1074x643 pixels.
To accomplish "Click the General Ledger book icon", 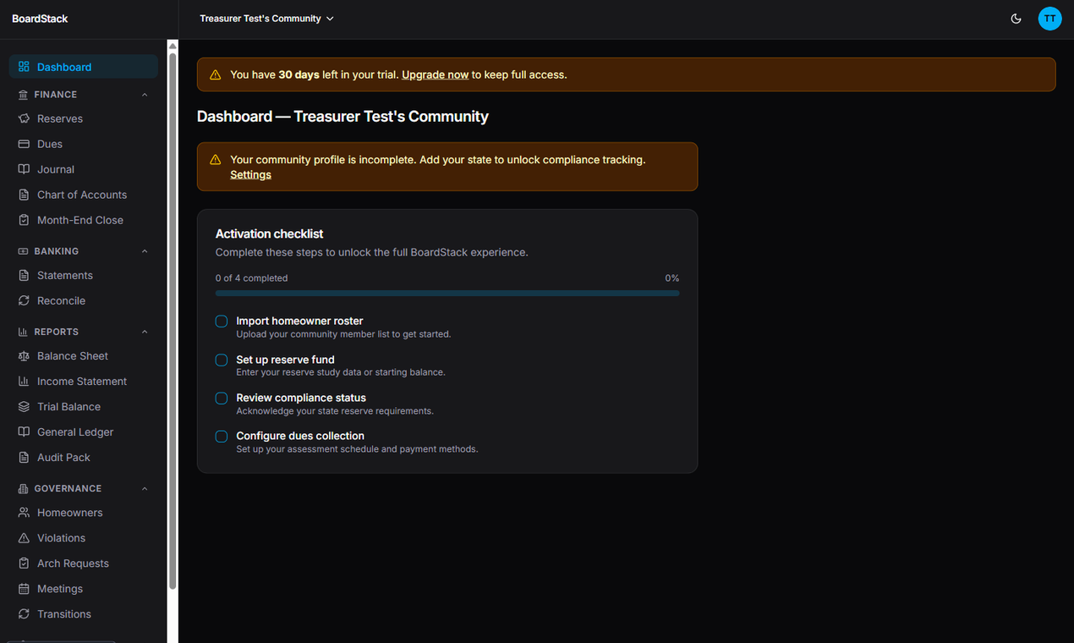I will (x=24, y=432).
